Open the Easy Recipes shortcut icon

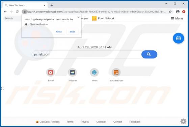(116, 72)
